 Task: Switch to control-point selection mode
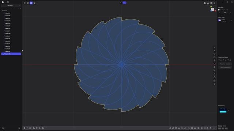[24, 3]
